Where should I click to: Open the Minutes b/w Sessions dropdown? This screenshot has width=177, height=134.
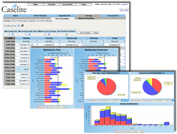tap(47, 34)
